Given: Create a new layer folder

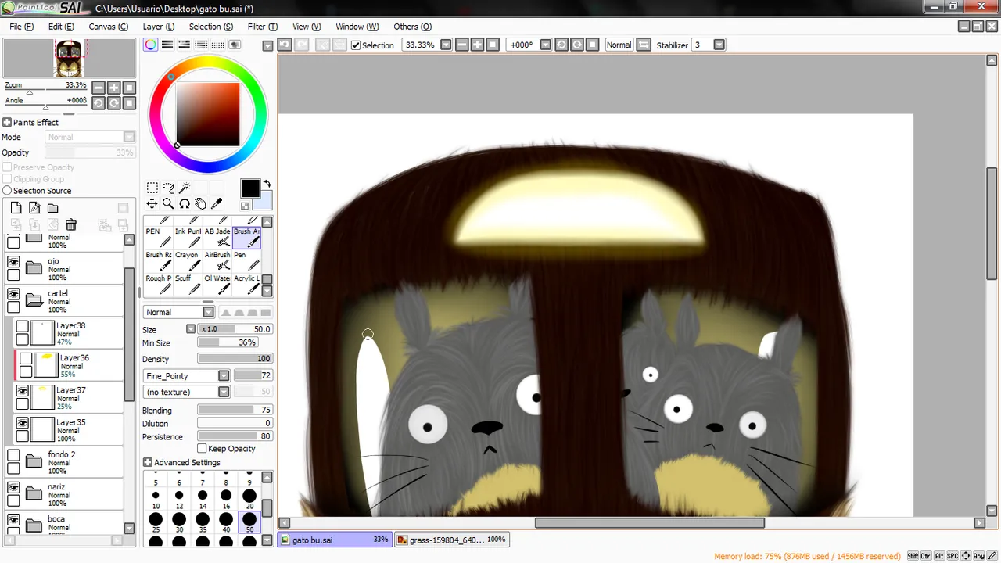Looking at the screenshot, I should (52, 208).
